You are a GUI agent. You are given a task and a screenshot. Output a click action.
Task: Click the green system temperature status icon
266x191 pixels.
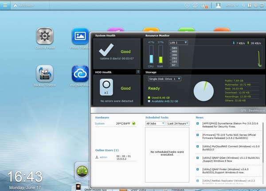coord(134,124)
